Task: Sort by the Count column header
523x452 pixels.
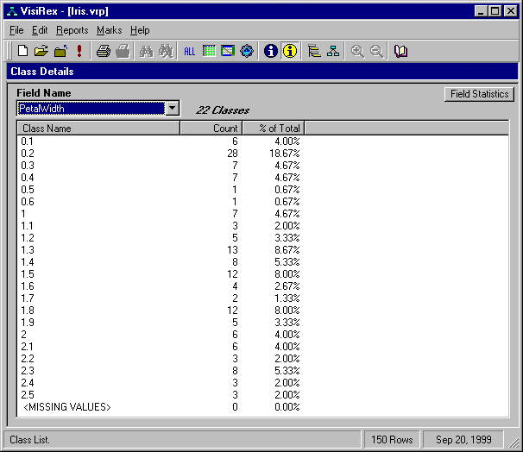Action: [210, 129]
